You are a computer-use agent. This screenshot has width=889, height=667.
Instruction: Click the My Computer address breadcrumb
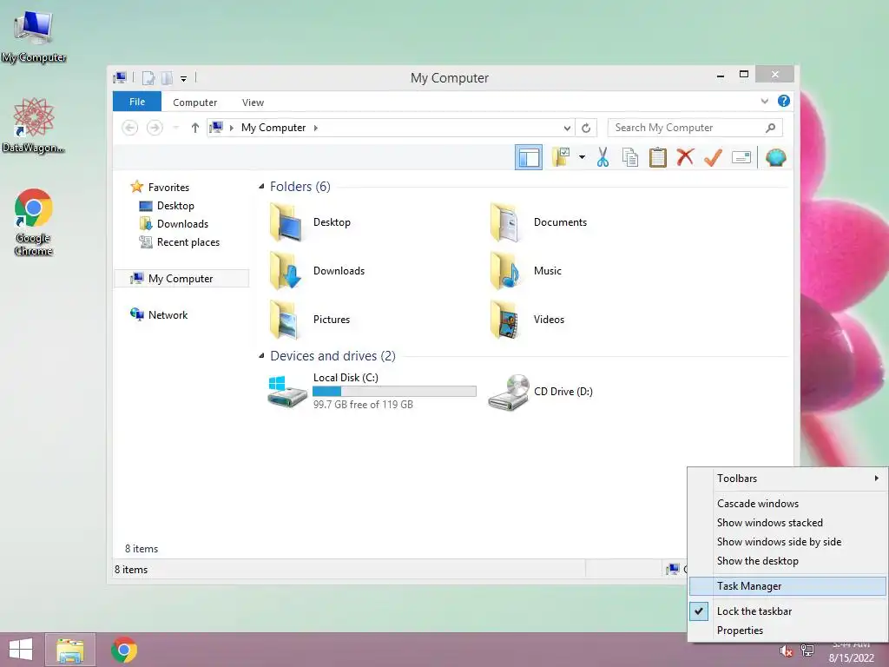[273, 128]
